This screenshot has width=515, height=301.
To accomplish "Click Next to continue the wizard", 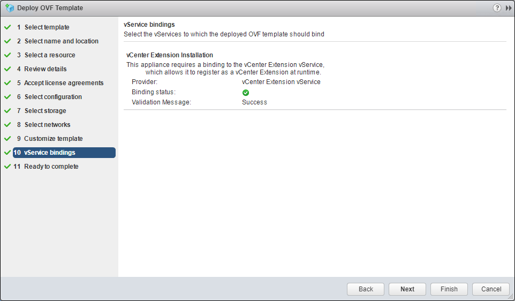I will click(407, 289).
